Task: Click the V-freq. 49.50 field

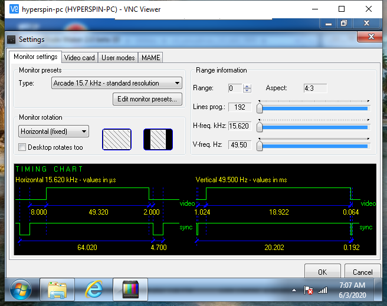Action: (x=240, y=144)
